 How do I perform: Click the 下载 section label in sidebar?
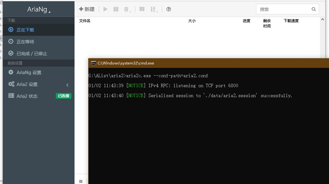pos(11,20)
